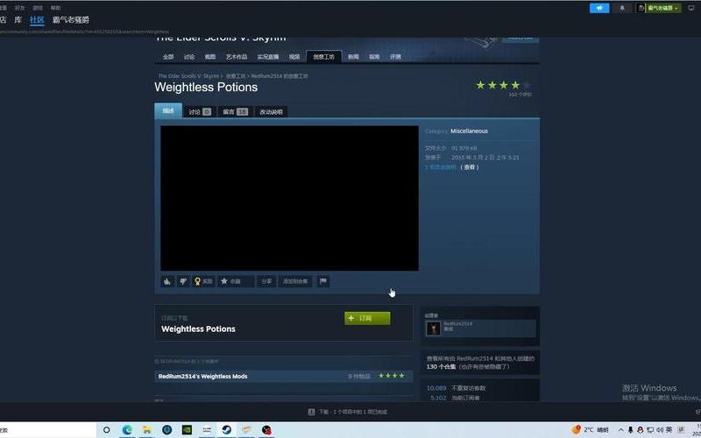Click the Miscellaneous category link

coord(469,131)
